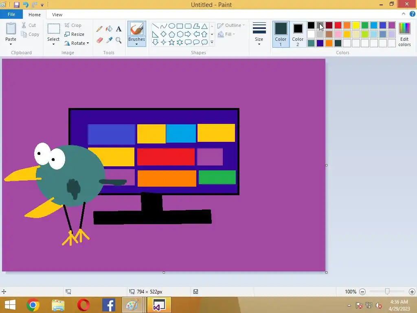Viewport: 417px width, 313px height.
Task: Pick the yellow color swatch
Action: pos(356,25)
